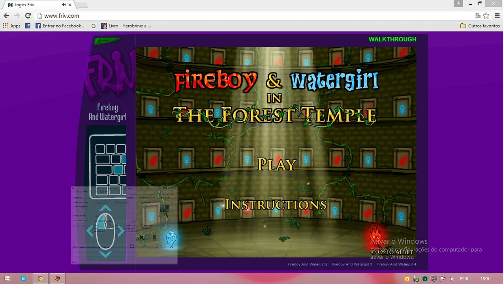Select the Jogos Friv tab
503x284 pixels.
tap(39, 5)
